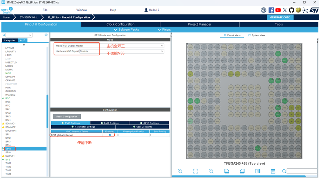Image resolution: width=319 pixels, height=179 pixels.
Task: Switch to the Clock Configuration tab
Action: coord(121,24)
